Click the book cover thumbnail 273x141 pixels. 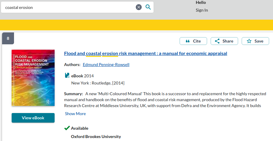pos(33,78)
